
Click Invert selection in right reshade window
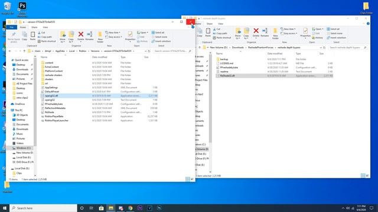(337, 38)
